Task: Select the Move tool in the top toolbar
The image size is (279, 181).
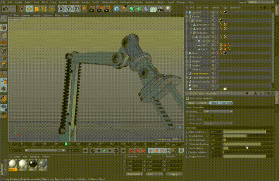Action: coord(29,9)
